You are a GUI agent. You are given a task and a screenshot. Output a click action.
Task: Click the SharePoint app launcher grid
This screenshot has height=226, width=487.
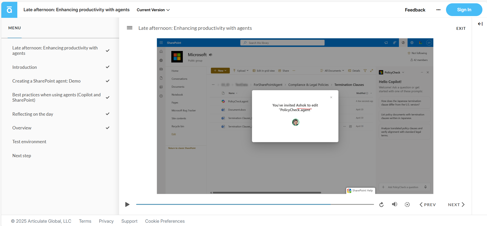(161, 43)
